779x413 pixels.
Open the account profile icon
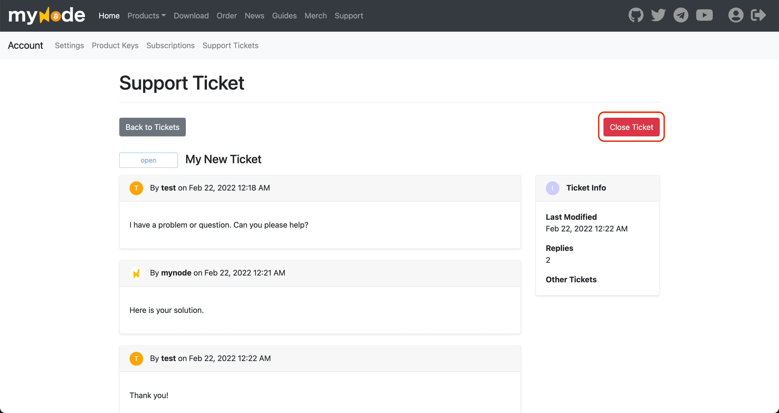tap(735, 15)
